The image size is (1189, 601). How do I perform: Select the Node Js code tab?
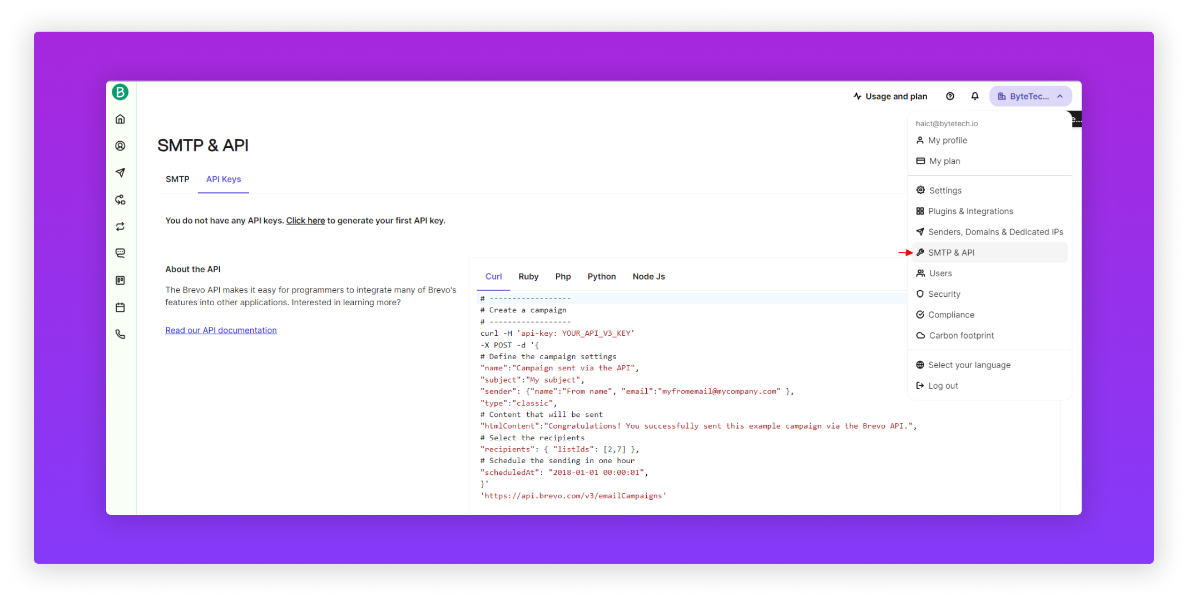pyautogui.click(x=648, y=276)
